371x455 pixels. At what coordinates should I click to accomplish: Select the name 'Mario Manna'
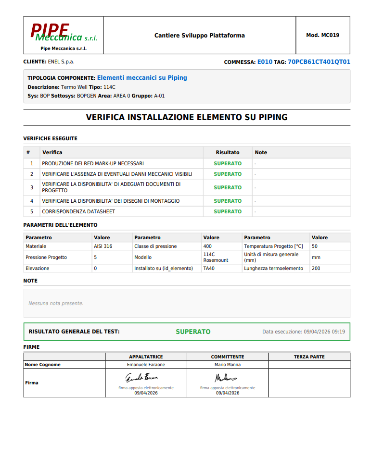click(x=228, y=365)
